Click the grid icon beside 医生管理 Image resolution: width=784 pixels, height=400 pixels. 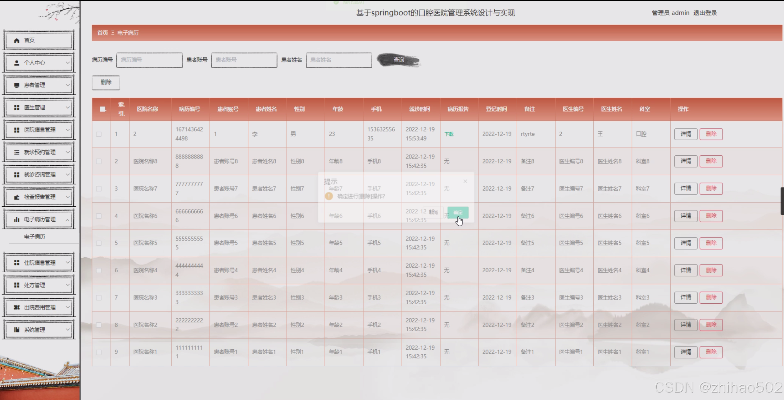[17, 108]
